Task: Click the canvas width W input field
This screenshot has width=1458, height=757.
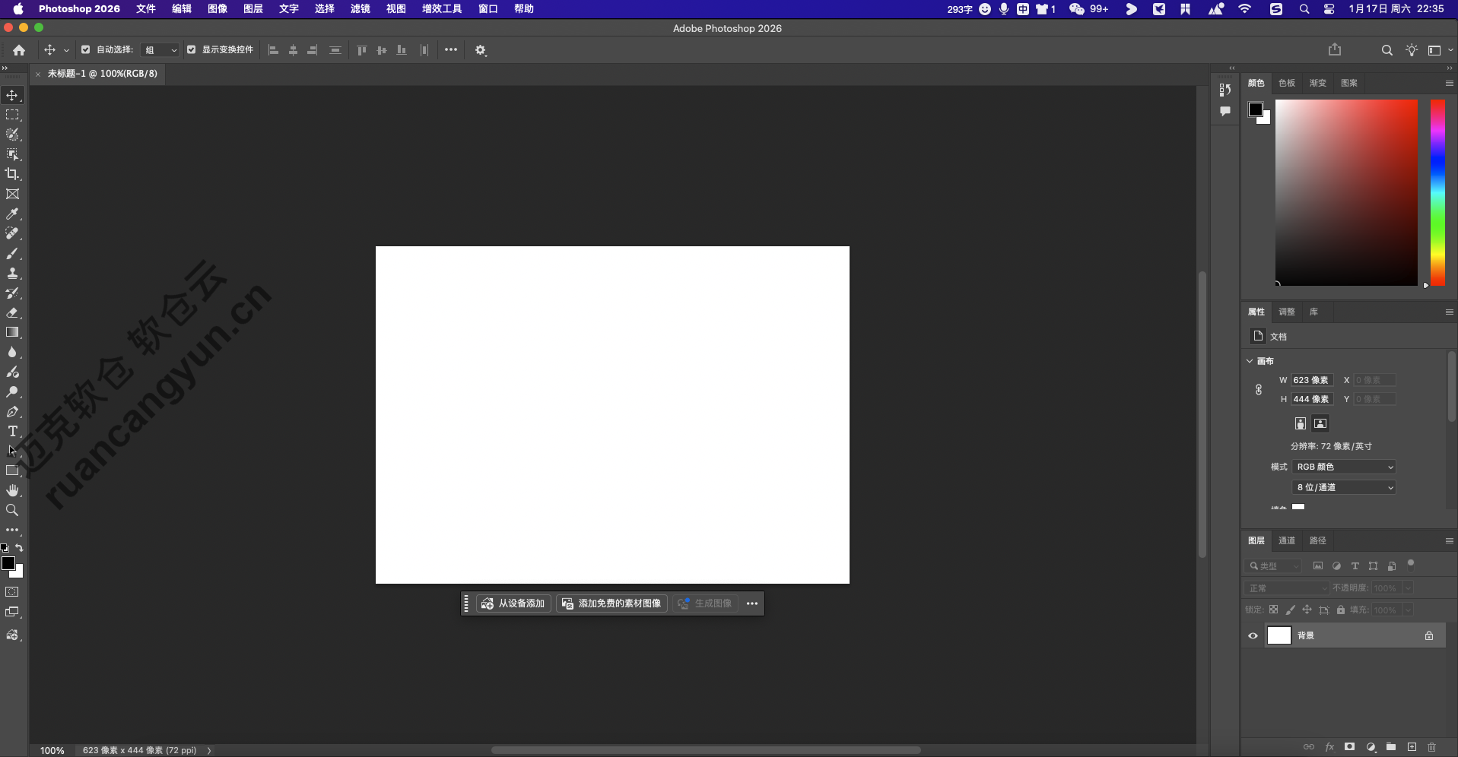Action: (x=1311, y=380)
